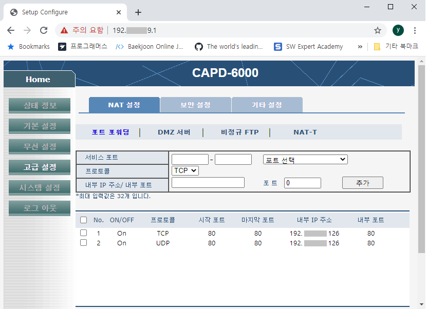Click the 주의 요함 security warning icon

coord(64,30)
